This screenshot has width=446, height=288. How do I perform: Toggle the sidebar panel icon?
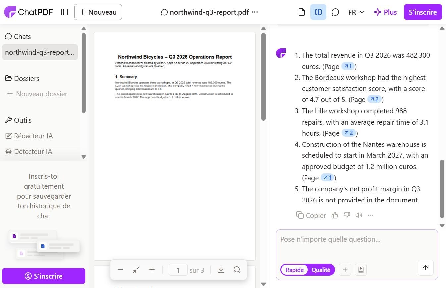64,12
